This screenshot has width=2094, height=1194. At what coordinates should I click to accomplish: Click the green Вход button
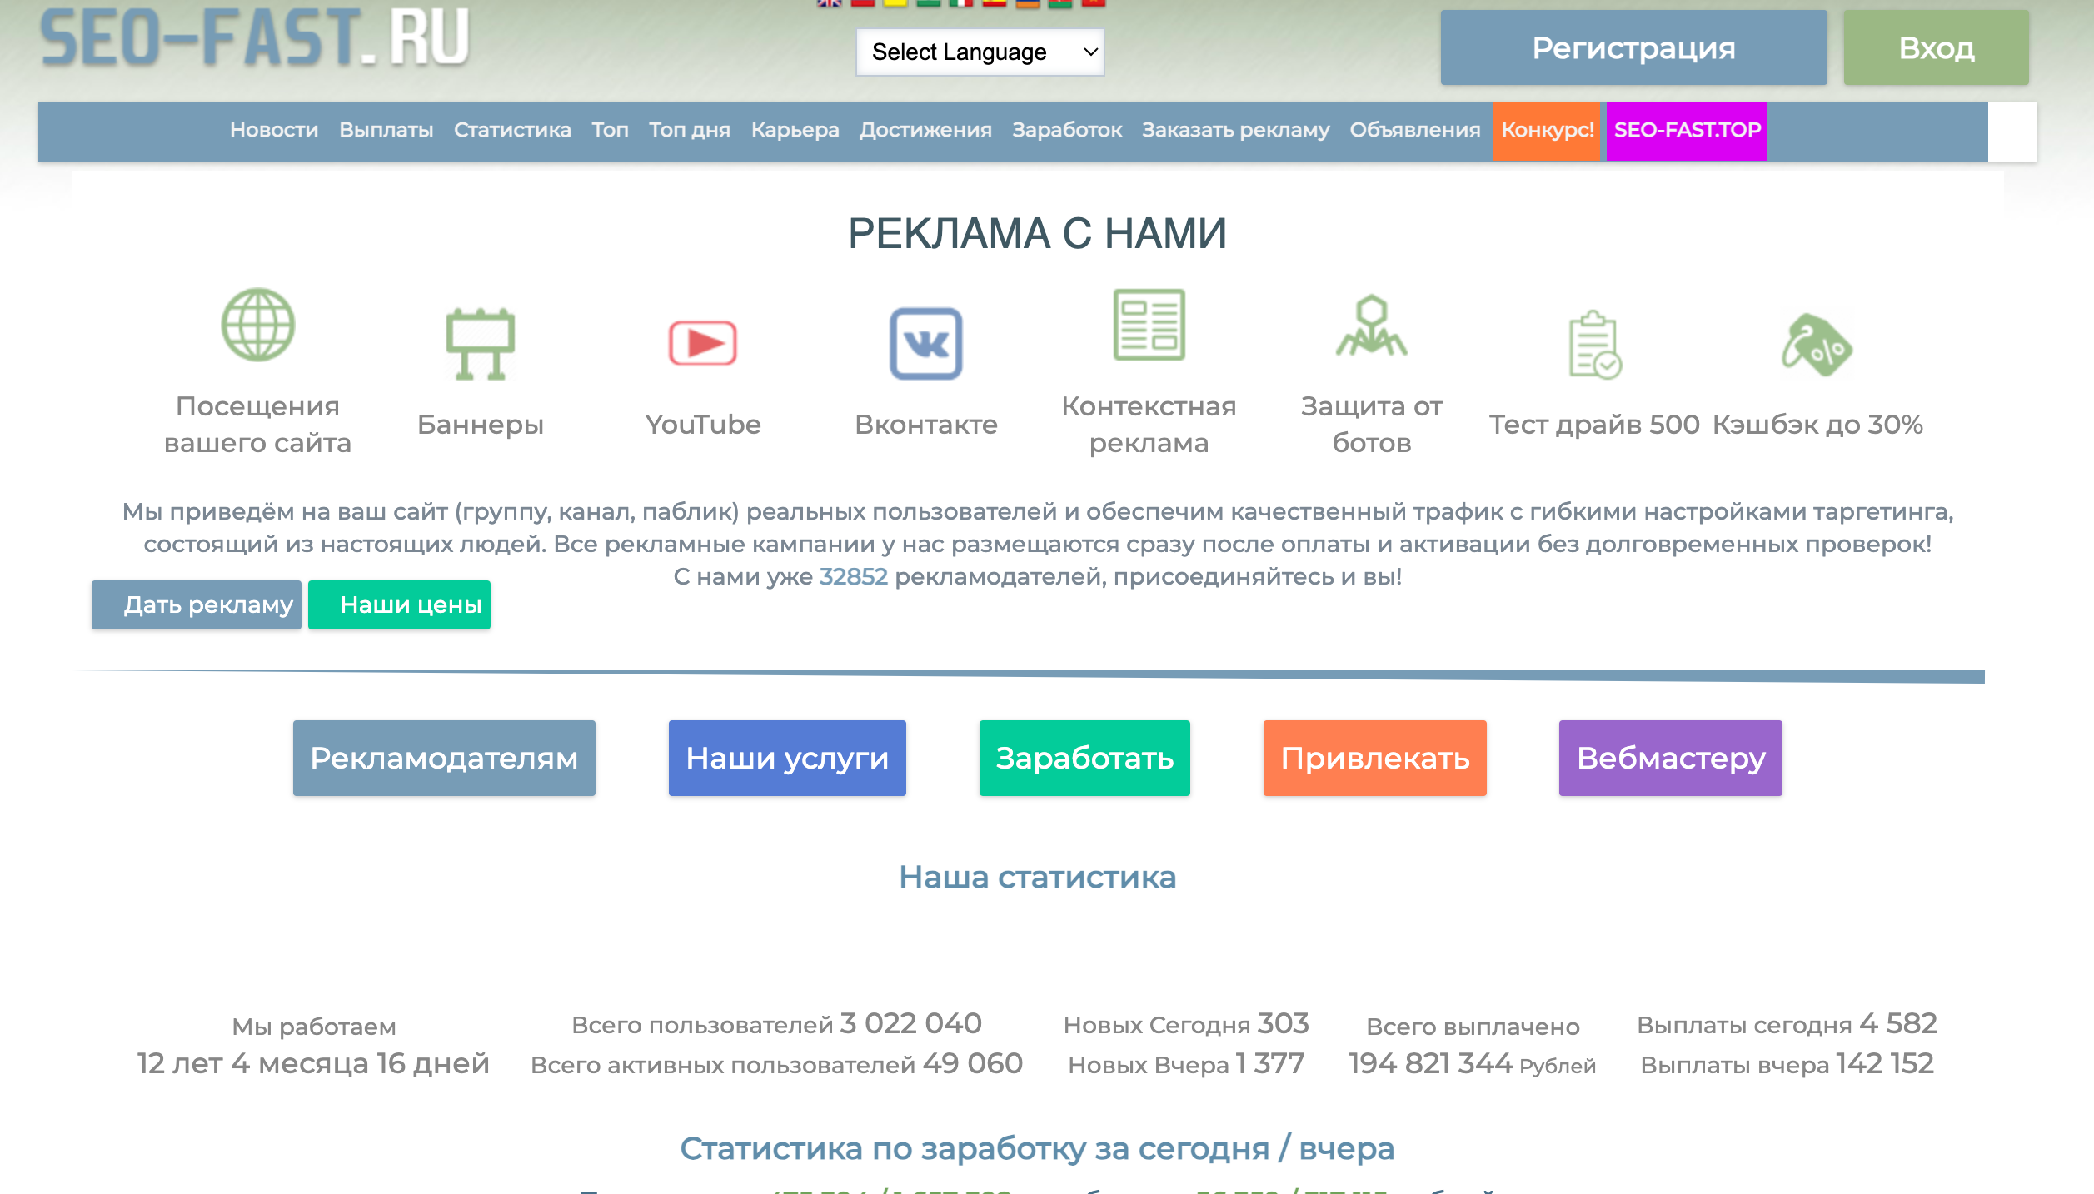(1937, 47)
